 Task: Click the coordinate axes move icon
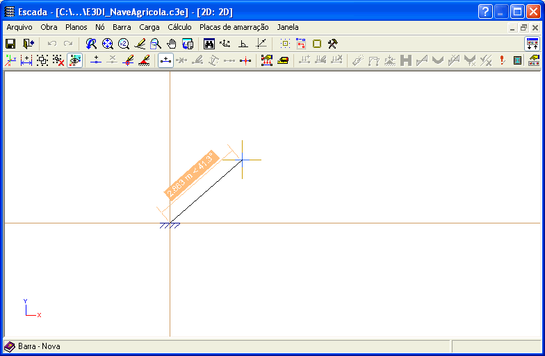click(x=225, y=44)
